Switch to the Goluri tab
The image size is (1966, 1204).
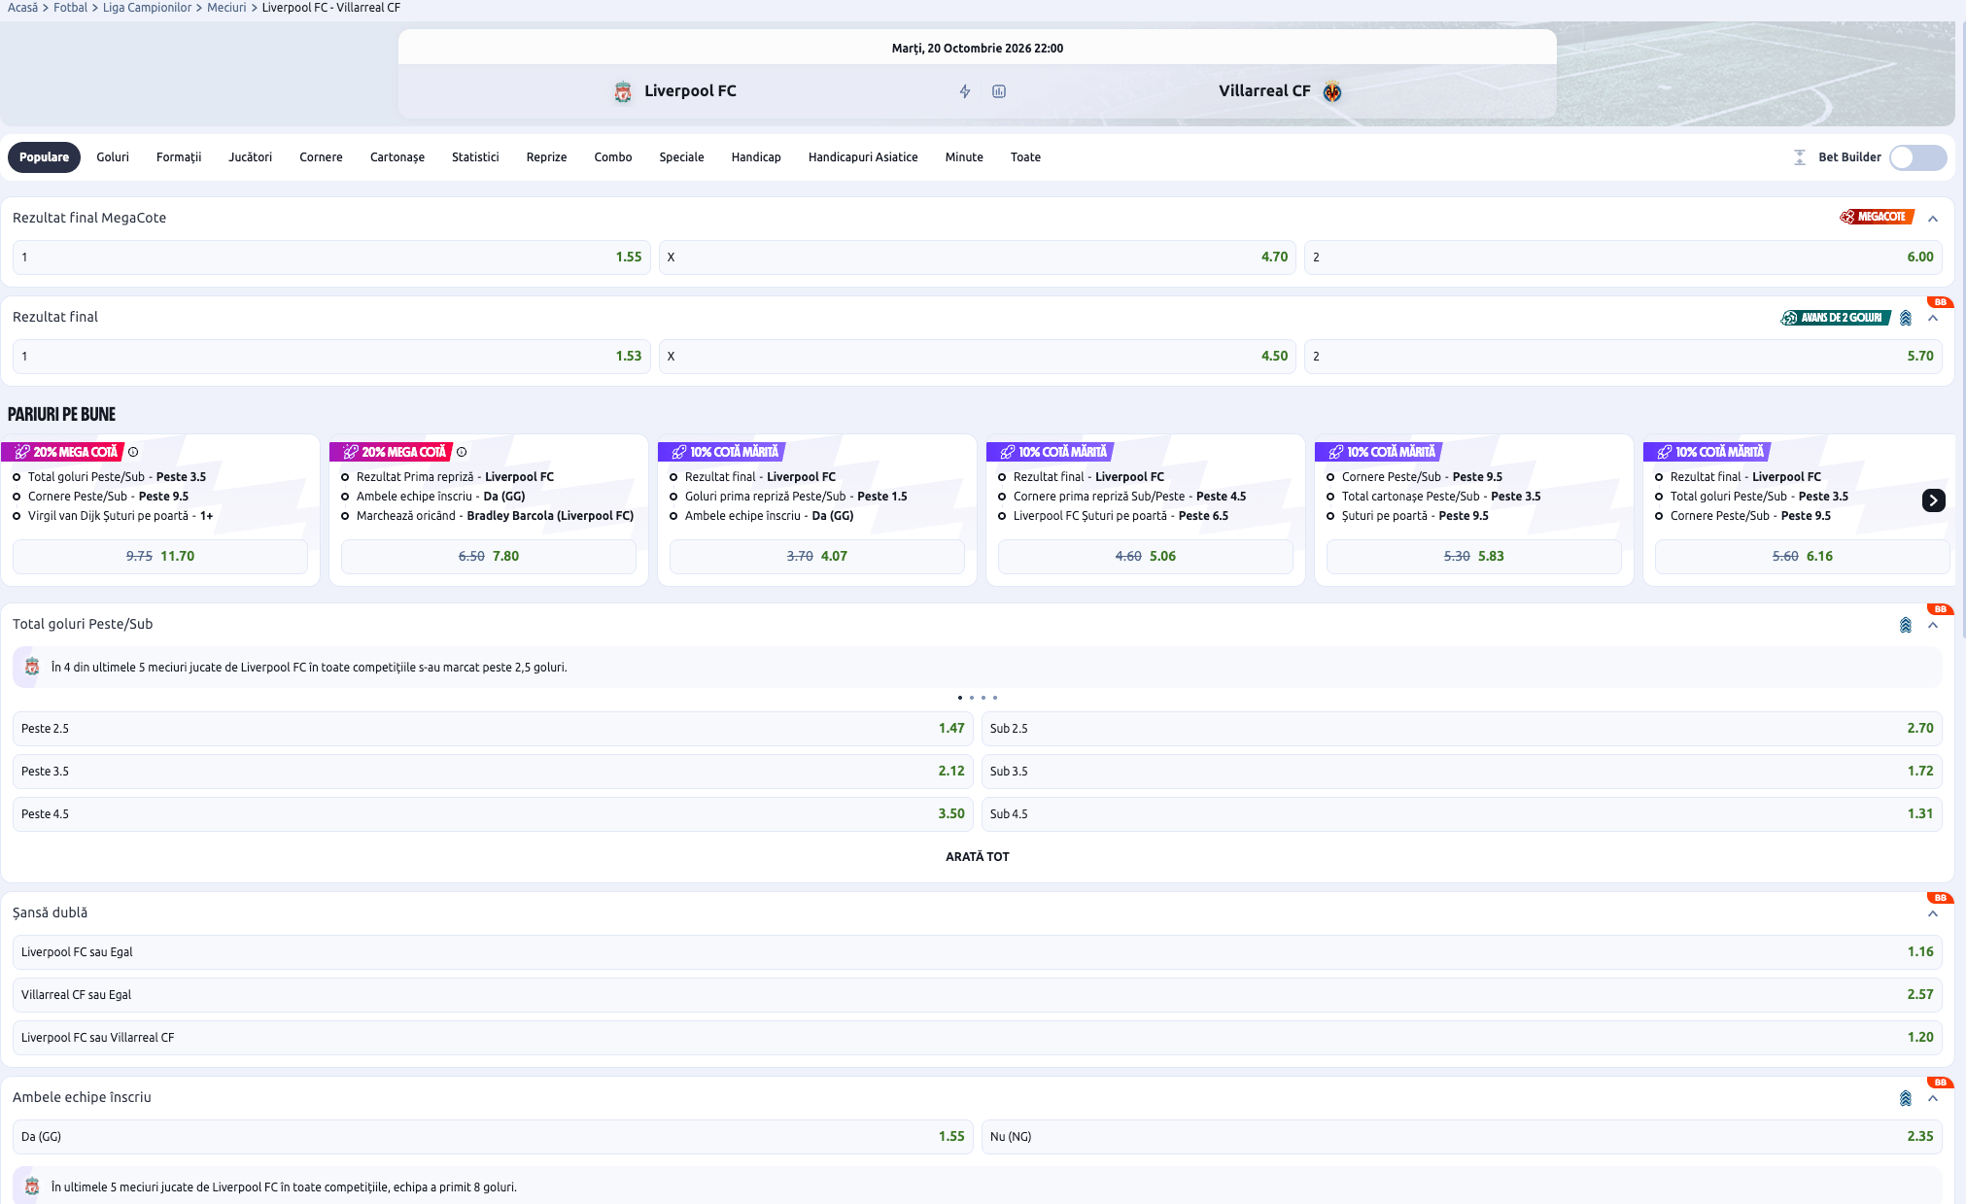(113, 157)
